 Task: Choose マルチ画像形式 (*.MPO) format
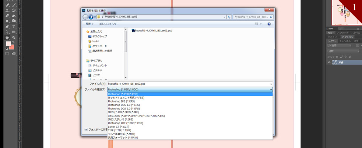click(190, 134)
